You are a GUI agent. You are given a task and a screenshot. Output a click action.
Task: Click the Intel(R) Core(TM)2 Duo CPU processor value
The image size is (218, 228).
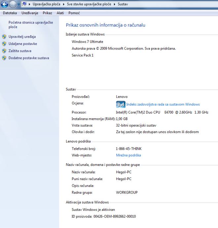(x=162, y=112)
